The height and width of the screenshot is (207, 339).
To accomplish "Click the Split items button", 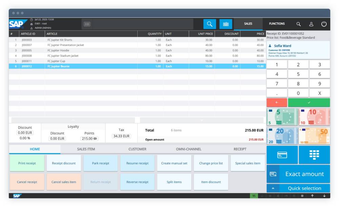I will click(174, 182).
